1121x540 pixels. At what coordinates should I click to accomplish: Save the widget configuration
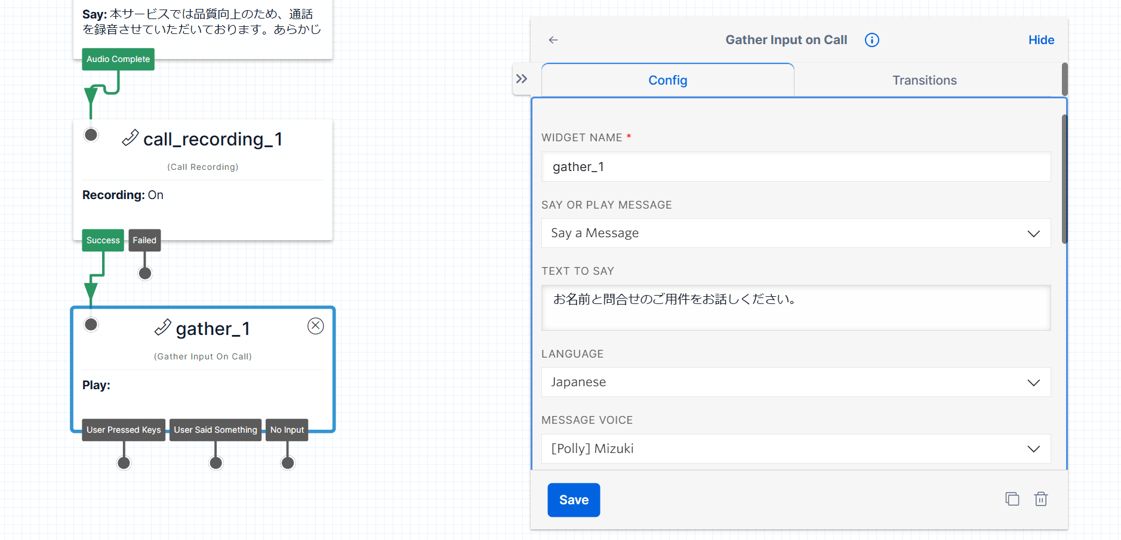574,500
